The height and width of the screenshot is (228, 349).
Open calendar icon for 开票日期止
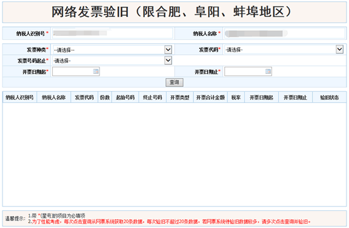(268, 71)
